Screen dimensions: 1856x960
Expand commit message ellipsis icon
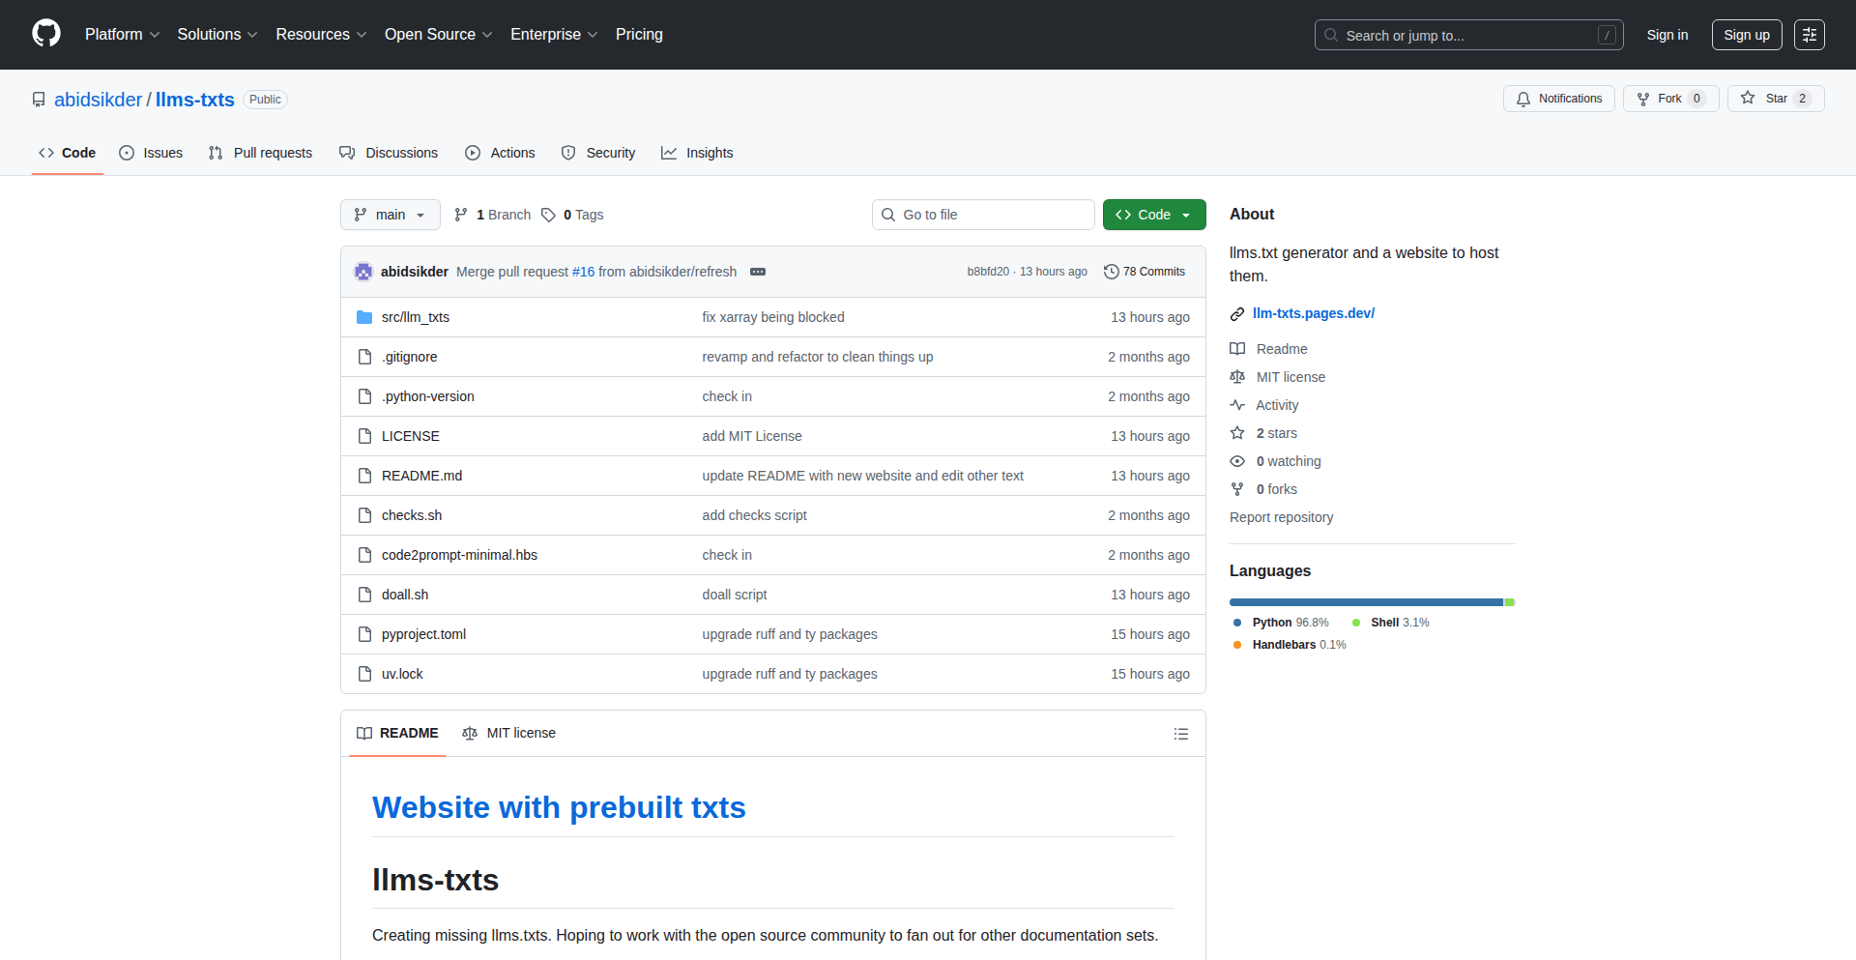tap(758, 272)
